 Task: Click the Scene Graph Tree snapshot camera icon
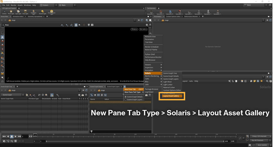point(83,95)
